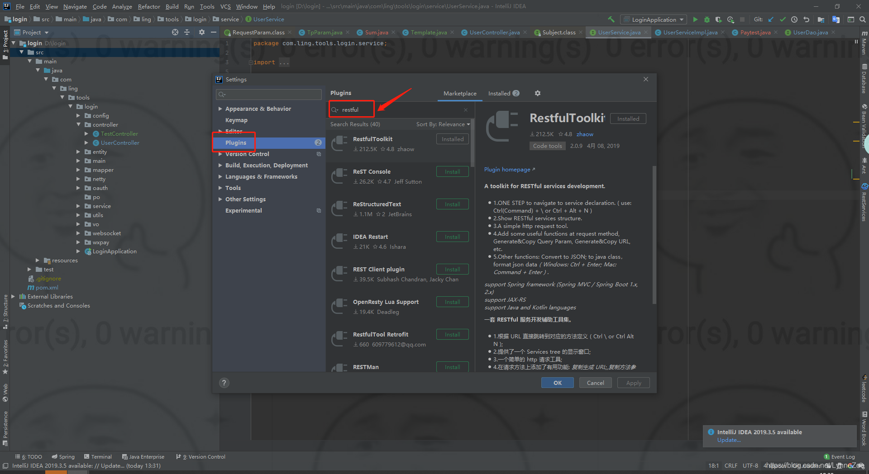Screen dimensions: 869x474
Task: Commit changes with the Git checkmark icon
Action: pos(783,19)
